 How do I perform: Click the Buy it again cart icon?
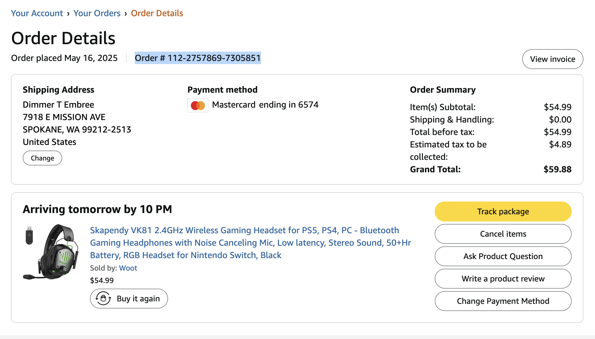click(x=103, y=299)
